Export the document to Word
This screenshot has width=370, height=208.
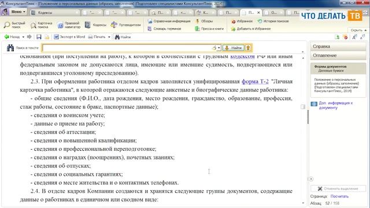[x=69, y=37]
